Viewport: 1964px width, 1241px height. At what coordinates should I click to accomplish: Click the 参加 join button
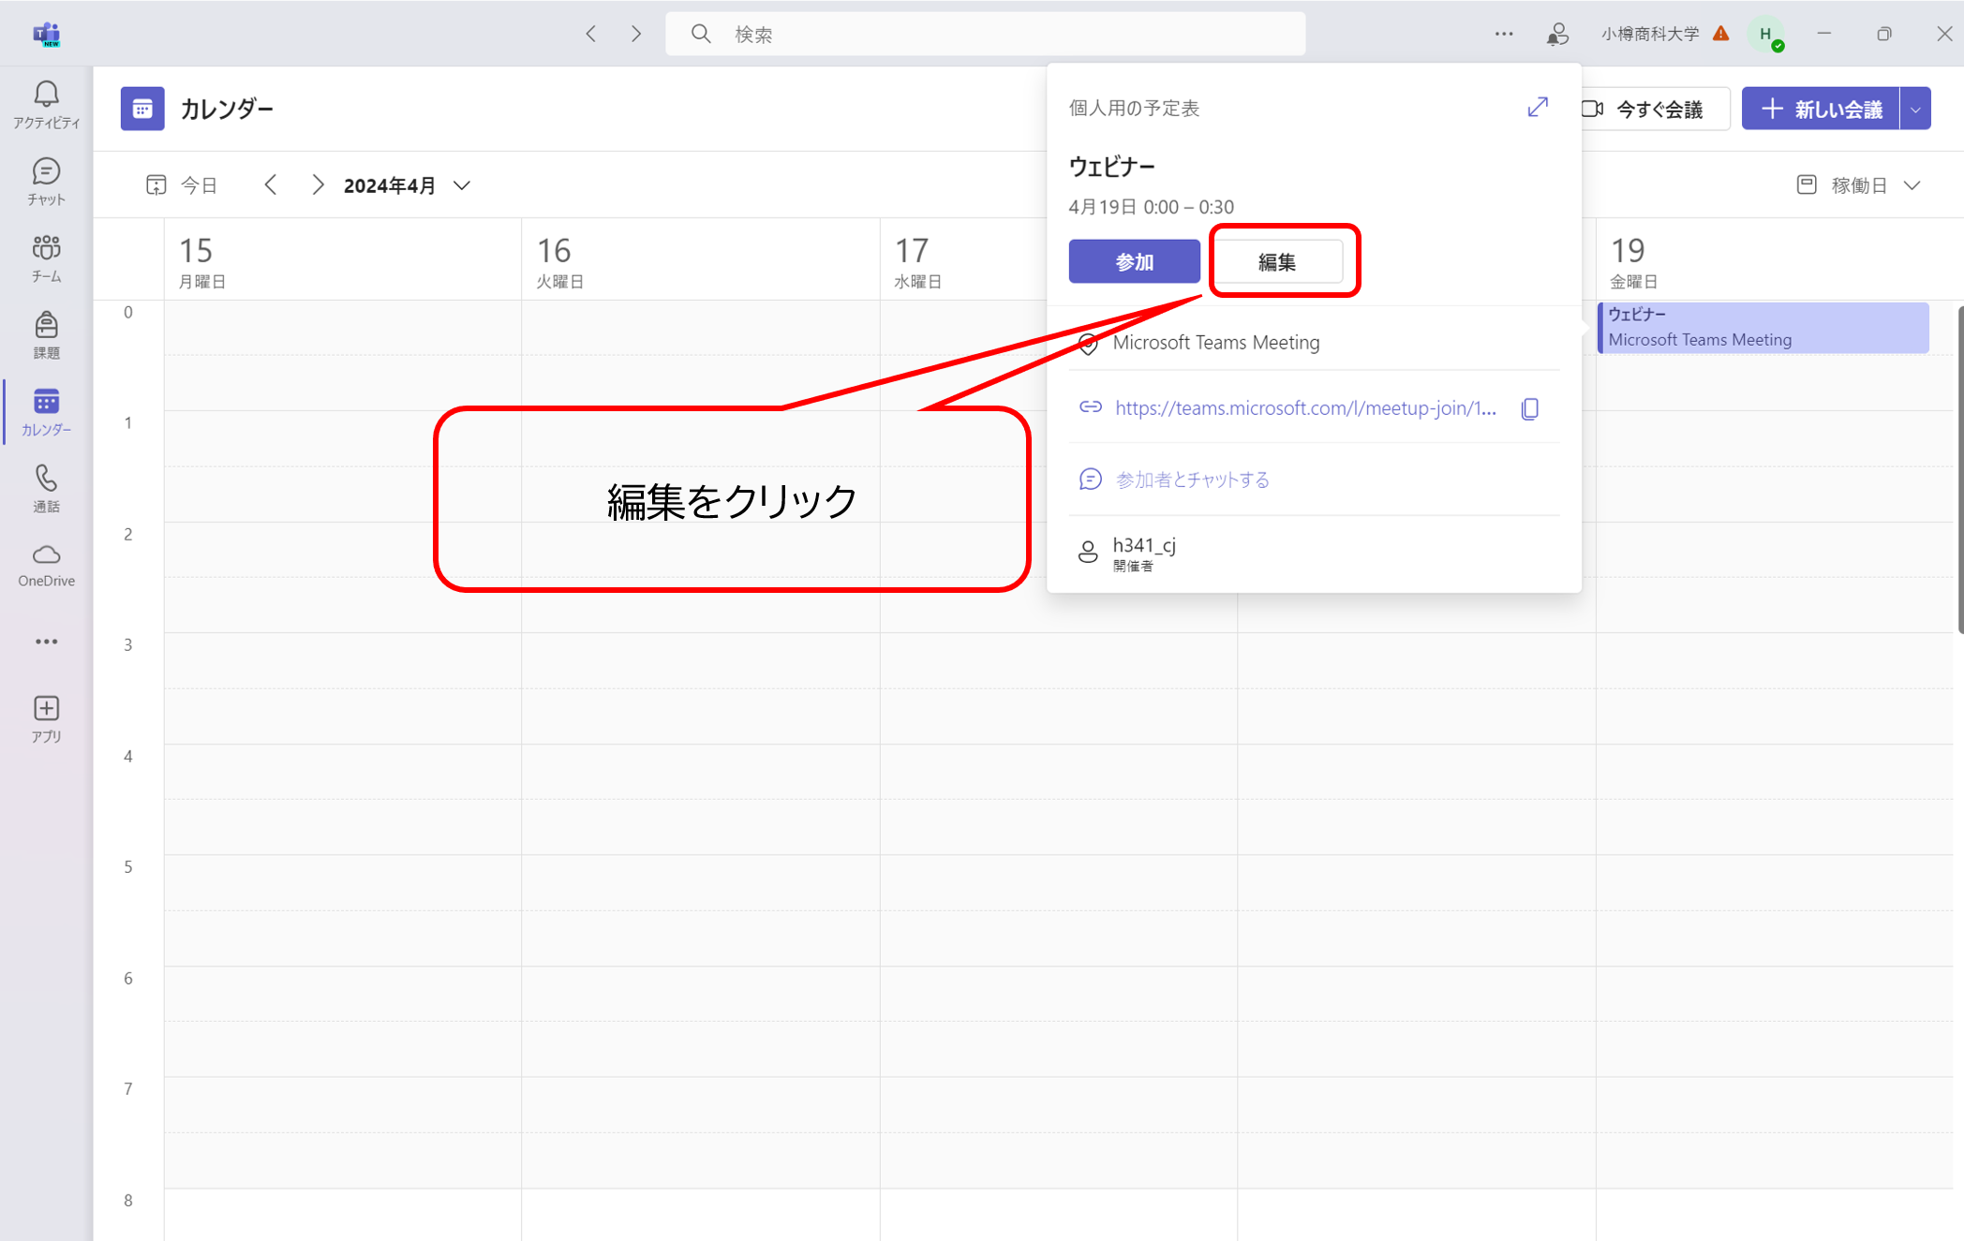(1134, 262)
